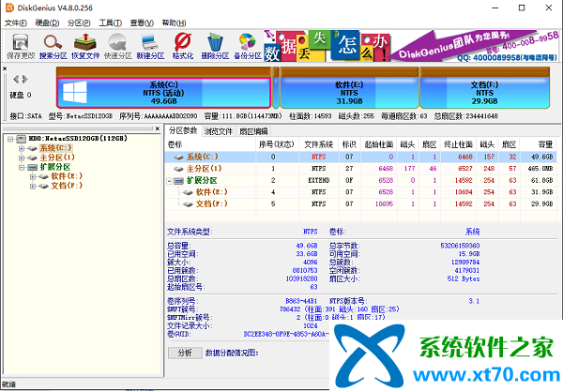The image size is (563, 391).
Task: Open the 分区(P) menu
Action: coord(79,23)
